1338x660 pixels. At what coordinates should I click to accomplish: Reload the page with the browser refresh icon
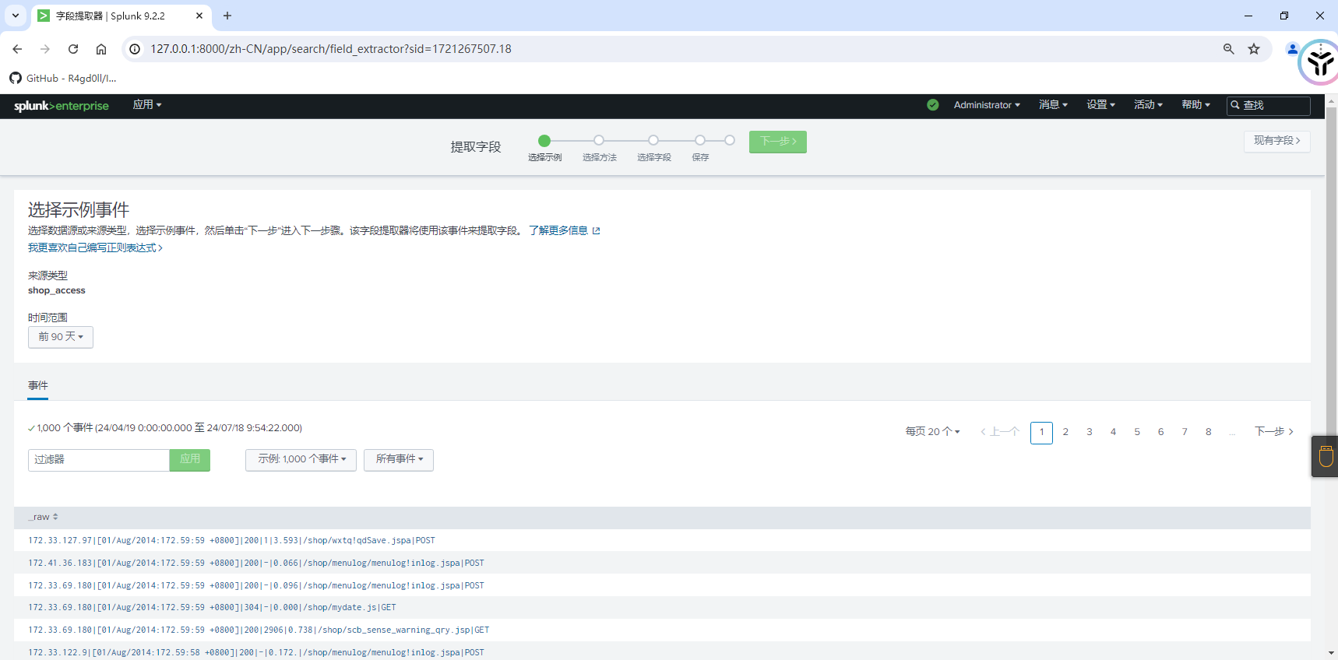pyautogui.click(x=73, y=49)
